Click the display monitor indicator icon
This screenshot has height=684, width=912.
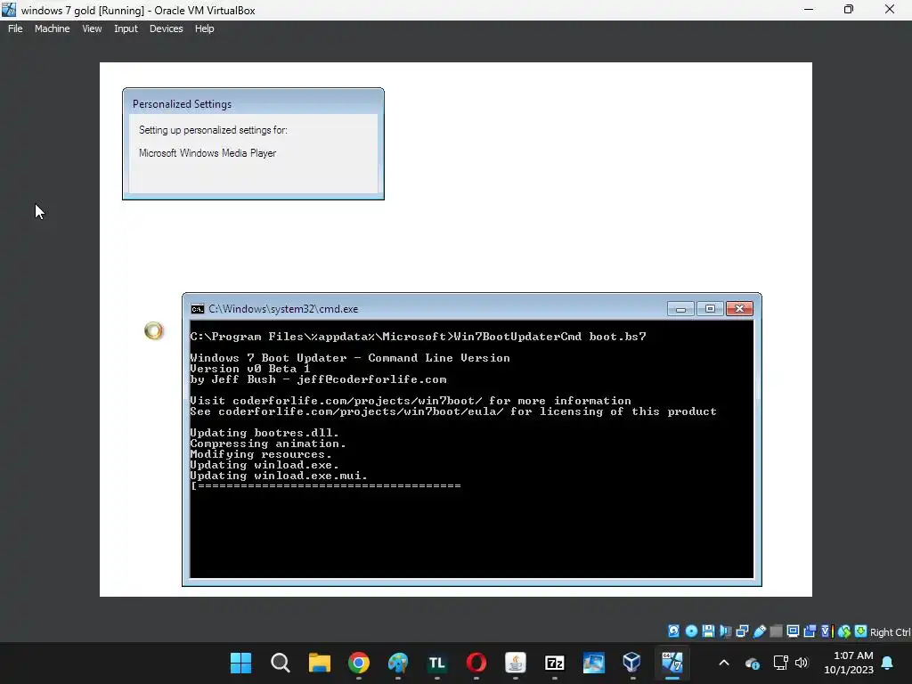point(793,631)
